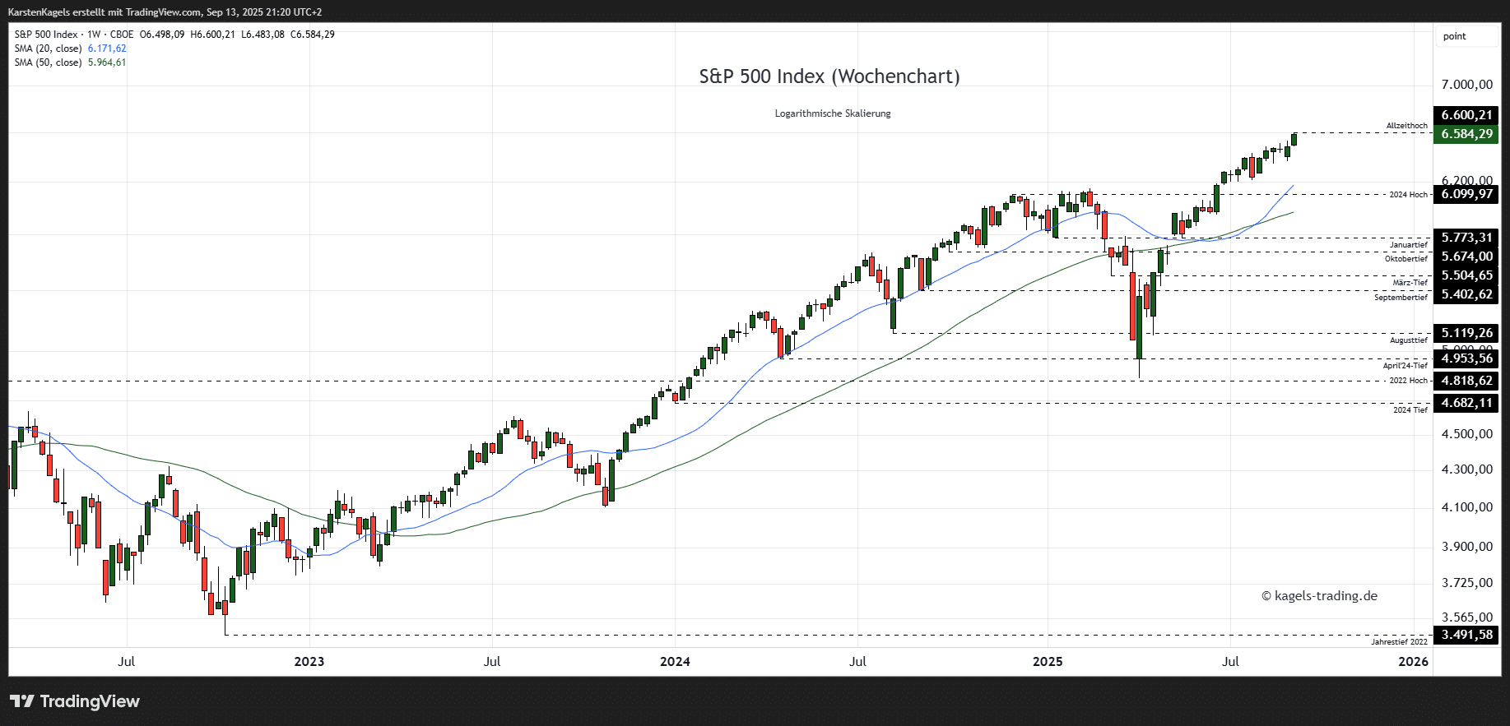Select the 4.300,00 price axis value
This screenshot has height=726, width=1510.
coord(1467,469)
